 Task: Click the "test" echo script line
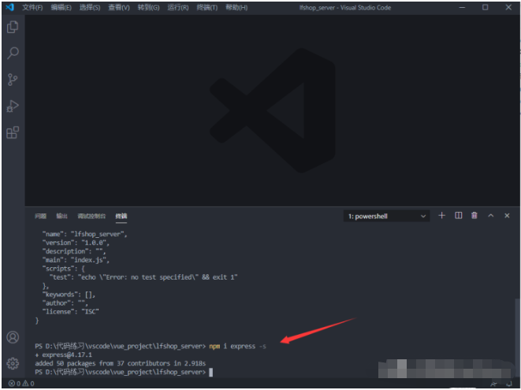point(143,277)
